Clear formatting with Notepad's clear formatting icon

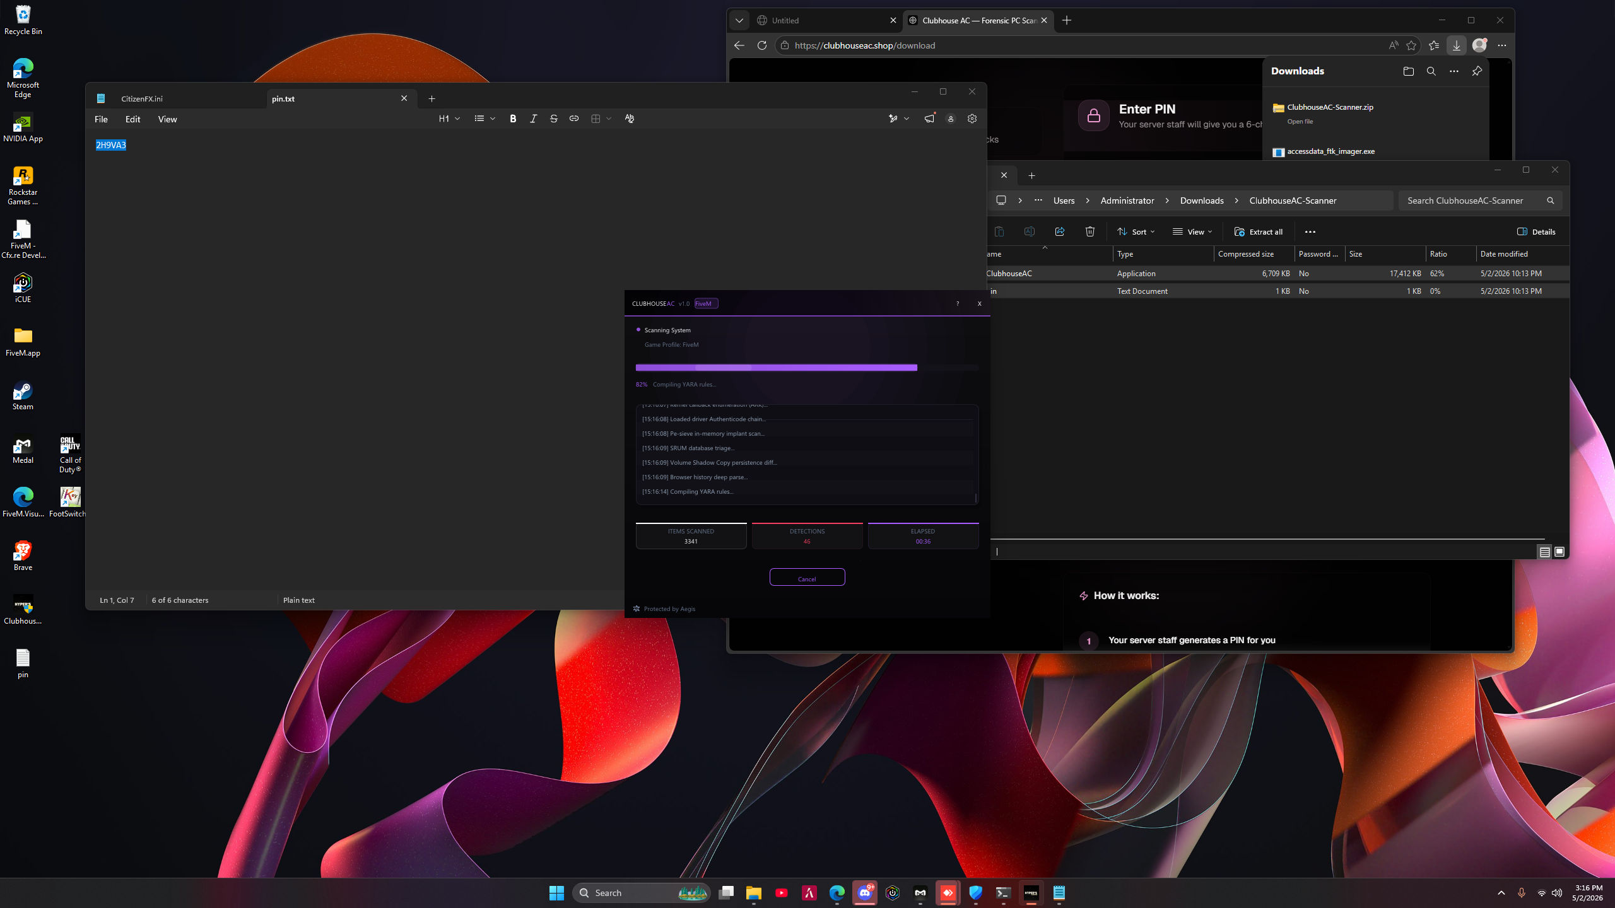629,119
